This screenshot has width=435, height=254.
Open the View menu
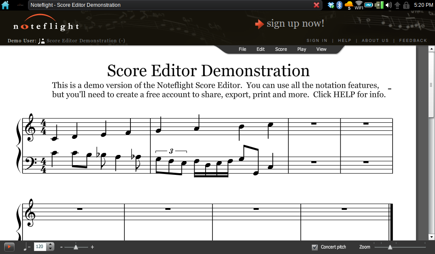321,49
